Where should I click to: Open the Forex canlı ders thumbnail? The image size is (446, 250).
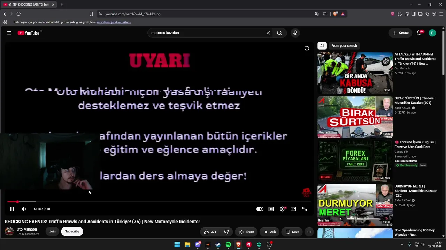point(355,161)
